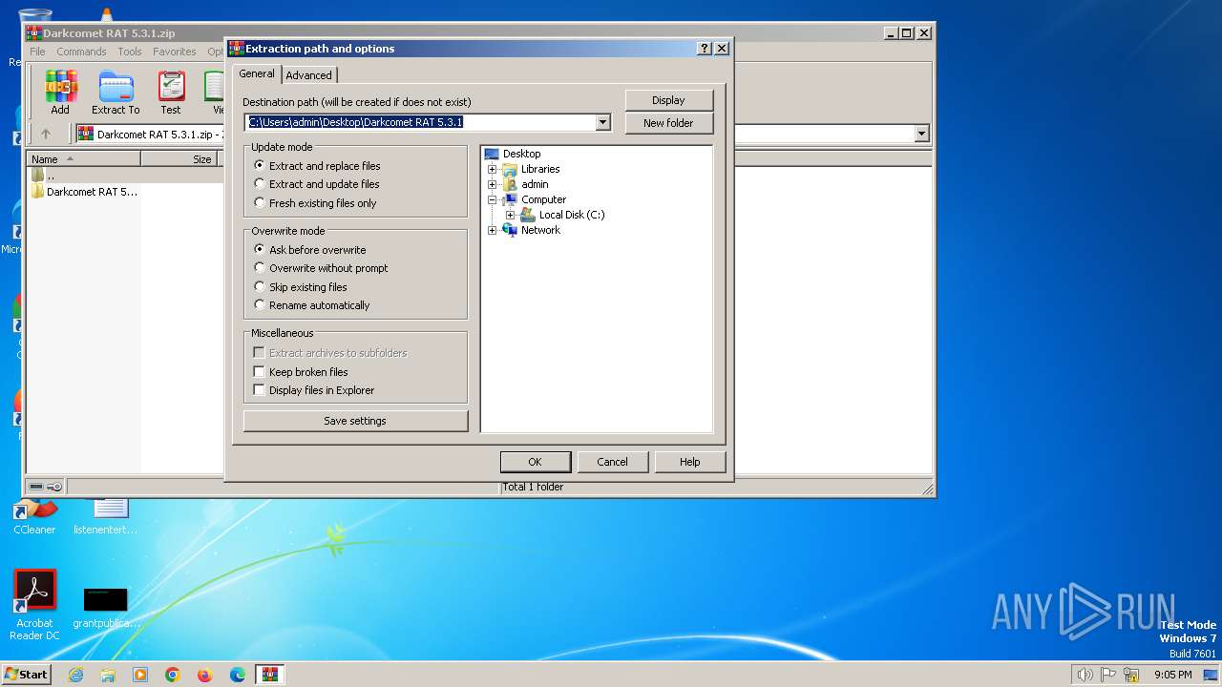Open File Explorer from the taskbar

(108, 675)
